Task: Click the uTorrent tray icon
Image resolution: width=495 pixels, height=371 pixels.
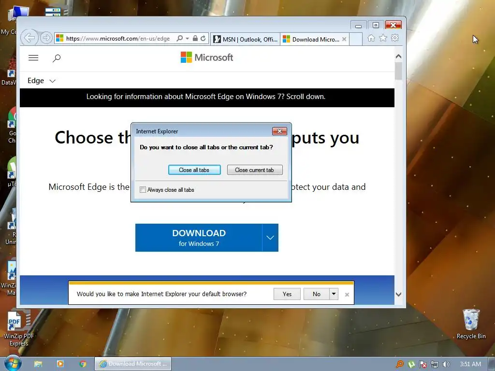Action: pyautogui.click(x=411, y=364)
